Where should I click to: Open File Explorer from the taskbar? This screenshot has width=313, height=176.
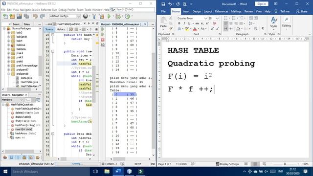[x=107, y=172]
